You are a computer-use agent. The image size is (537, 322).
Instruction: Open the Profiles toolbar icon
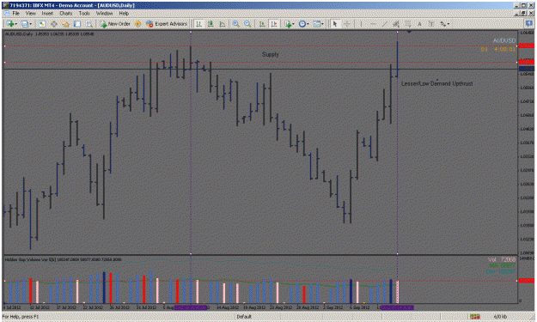(25, 24)
